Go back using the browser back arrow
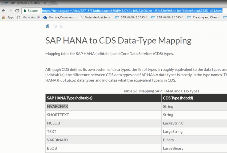The width and height of the screenshot is (227, 153). coord(3,11)
